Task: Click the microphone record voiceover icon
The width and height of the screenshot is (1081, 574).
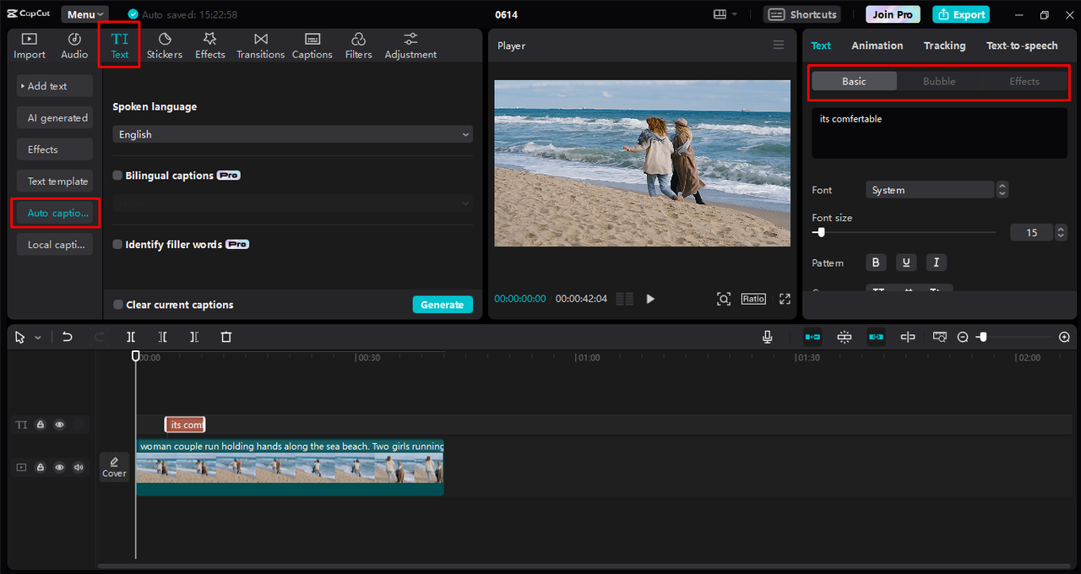Action: click(x=768, y=337)
